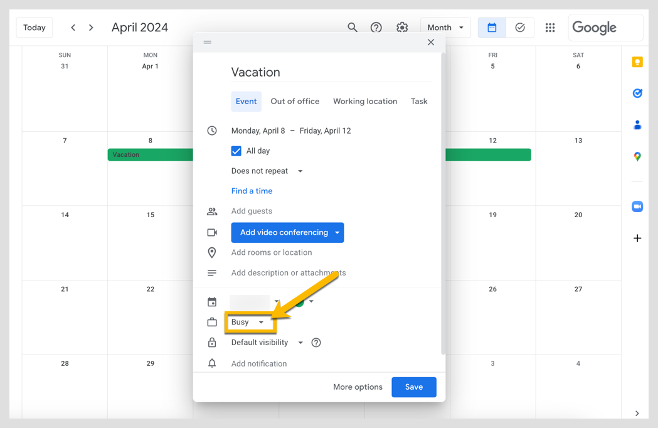Click the Add guests field
This screenshot has width=658, height=428.
(252, 211)
